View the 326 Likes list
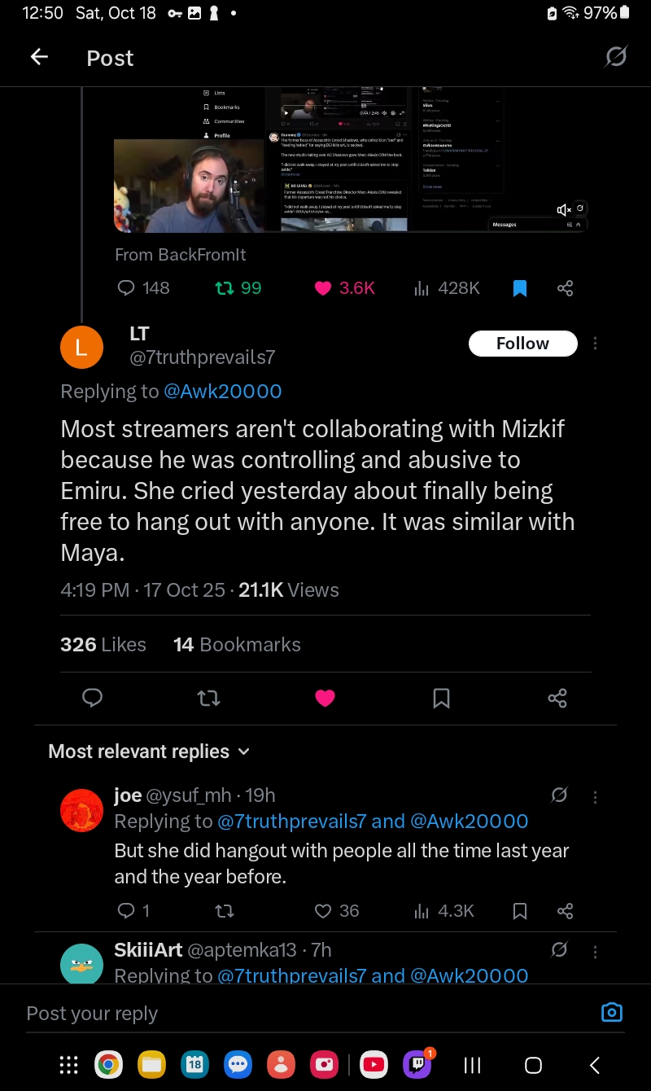This screenshot has height=1091, width=651. pos(103,645)
